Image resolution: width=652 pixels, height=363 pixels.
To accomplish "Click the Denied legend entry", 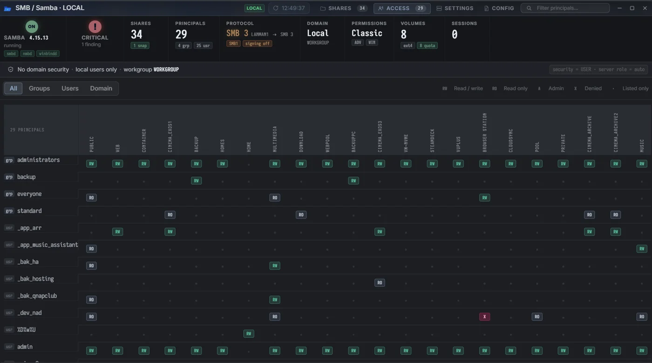I will tap(588, 88).
